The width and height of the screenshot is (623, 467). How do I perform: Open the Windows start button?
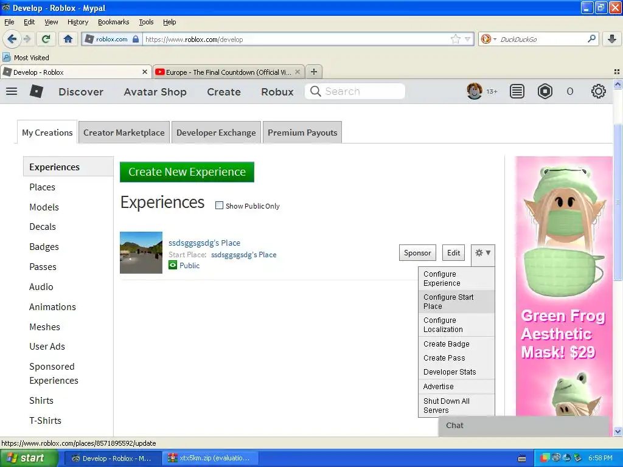[29, 458]
